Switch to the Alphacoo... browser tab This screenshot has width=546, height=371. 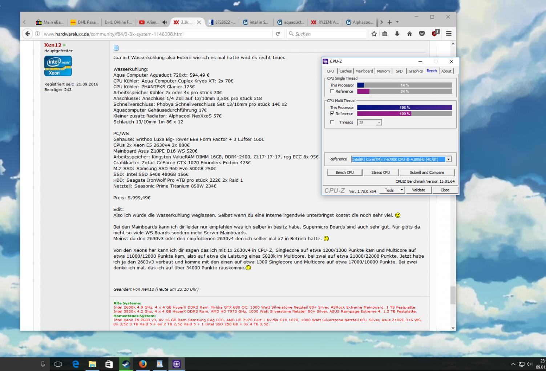(x=359, y=22)
